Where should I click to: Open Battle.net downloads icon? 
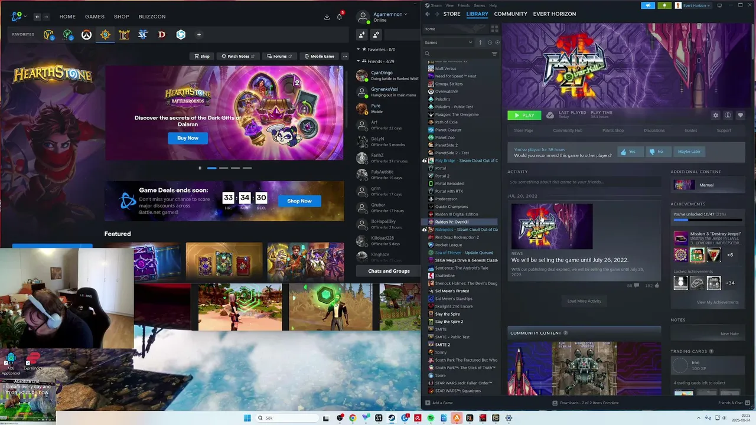(x=327, y=17)
